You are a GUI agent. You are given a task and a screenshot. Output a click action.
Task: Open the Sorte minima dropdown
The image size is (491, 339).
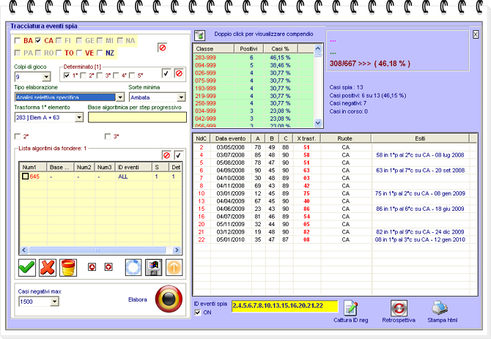(x=181, y=97)
